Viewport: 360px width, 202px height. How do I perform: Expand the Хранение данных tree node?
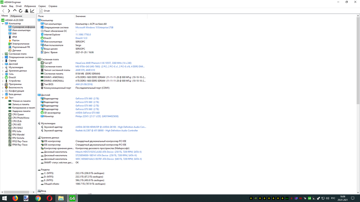[3, 71]
